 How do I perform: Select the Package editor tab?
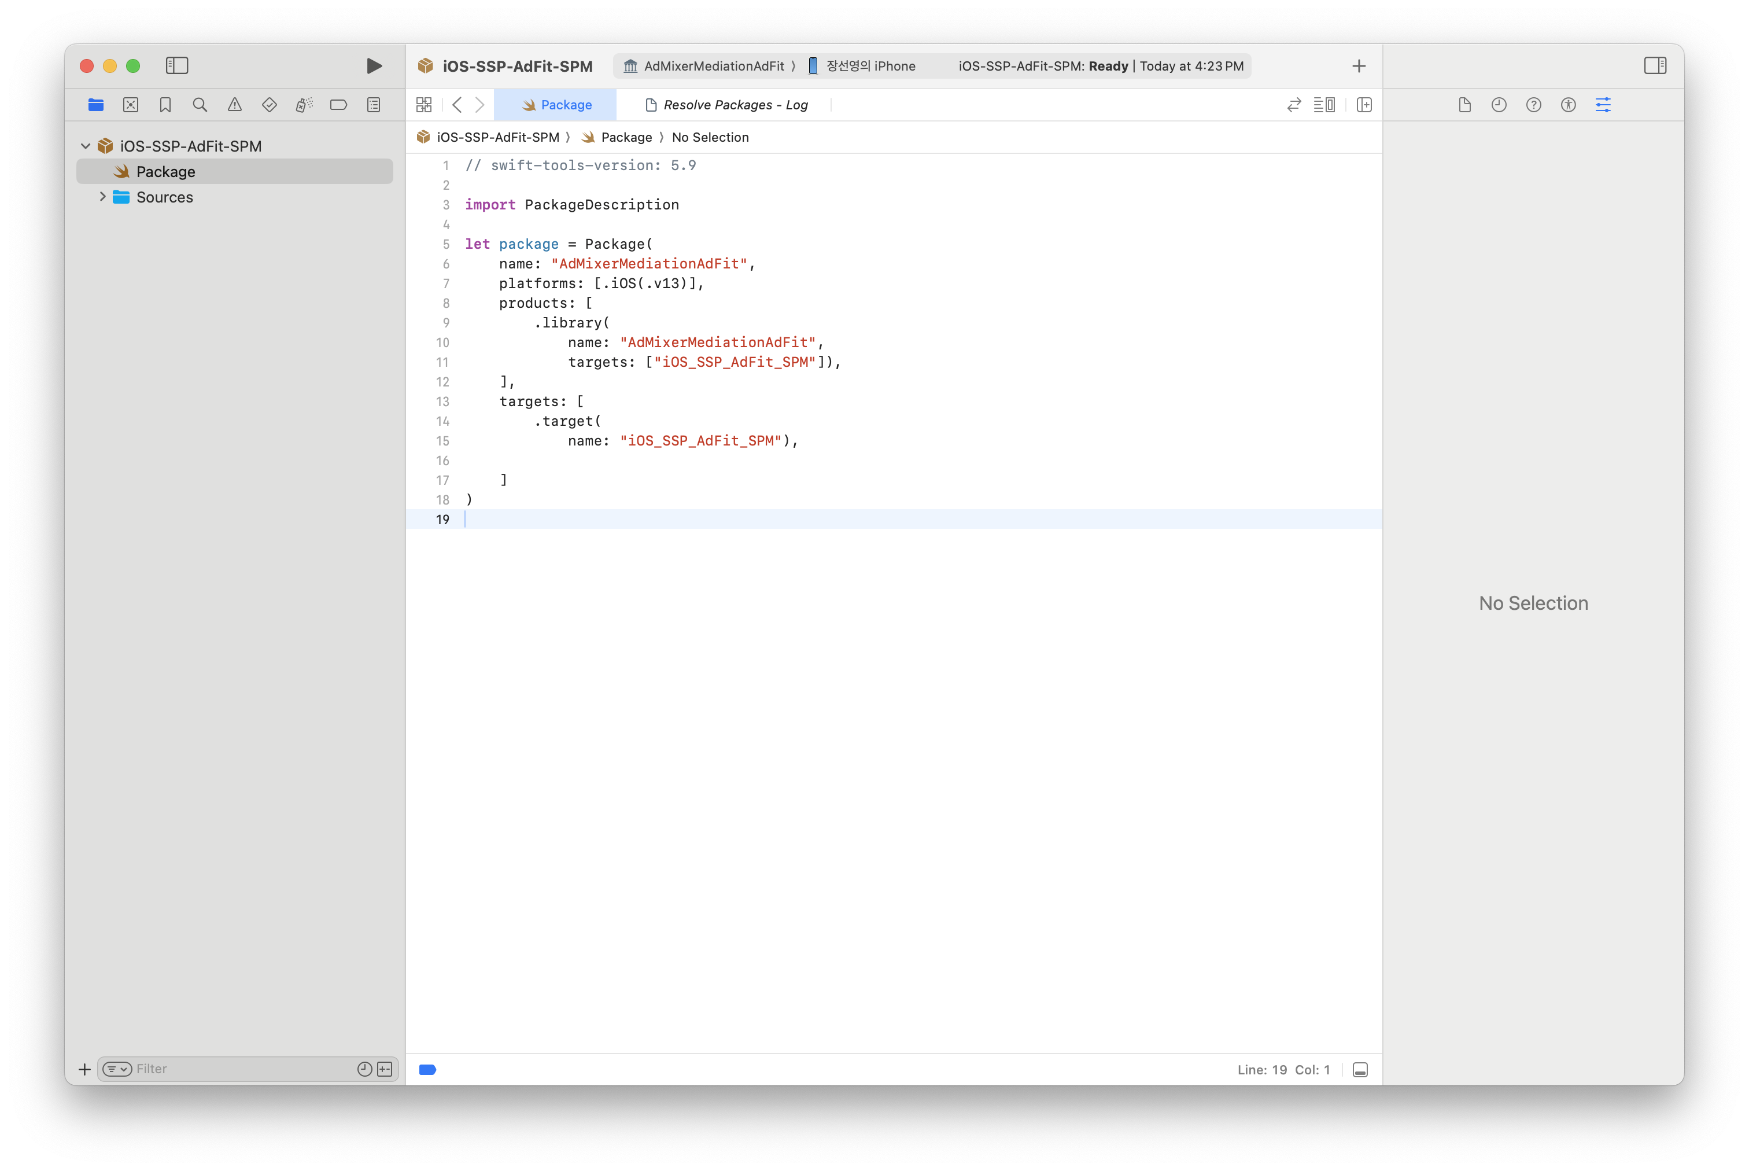(x=556, y=105)
